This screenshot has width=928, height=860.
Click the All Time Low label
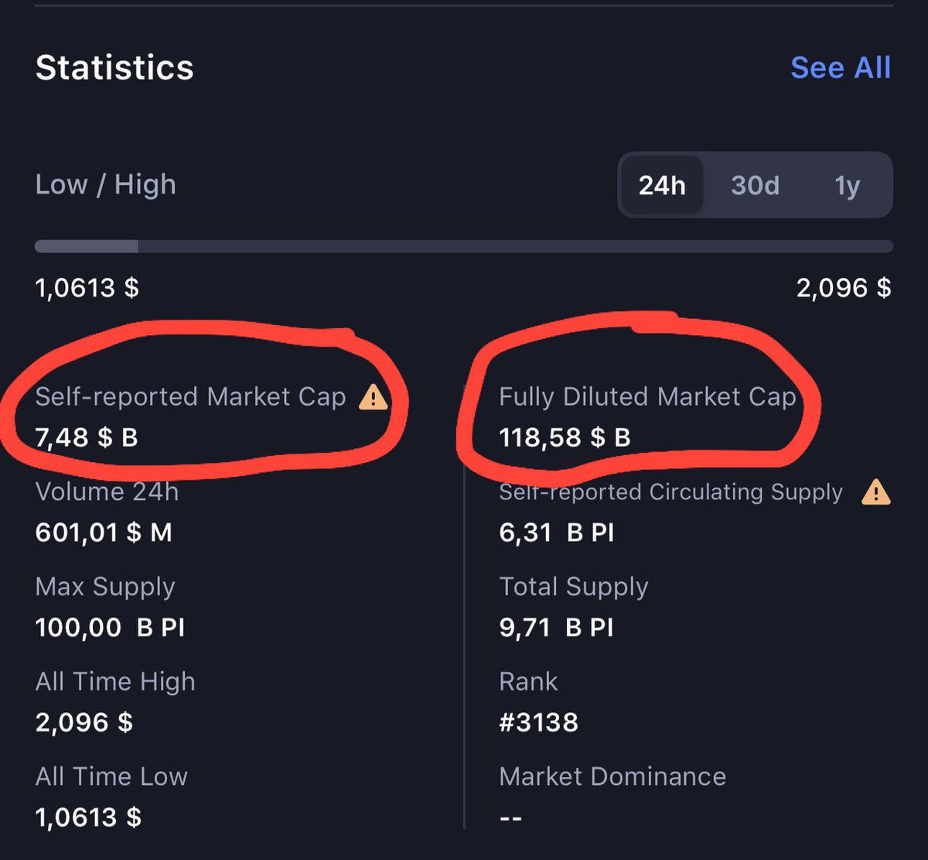point(111,776)
